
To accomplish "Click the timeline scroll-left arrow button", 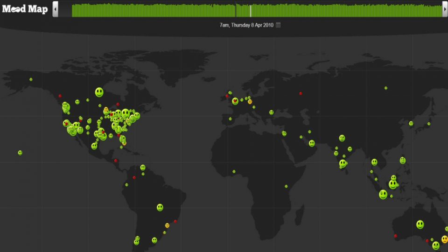I will coord(55,9).
